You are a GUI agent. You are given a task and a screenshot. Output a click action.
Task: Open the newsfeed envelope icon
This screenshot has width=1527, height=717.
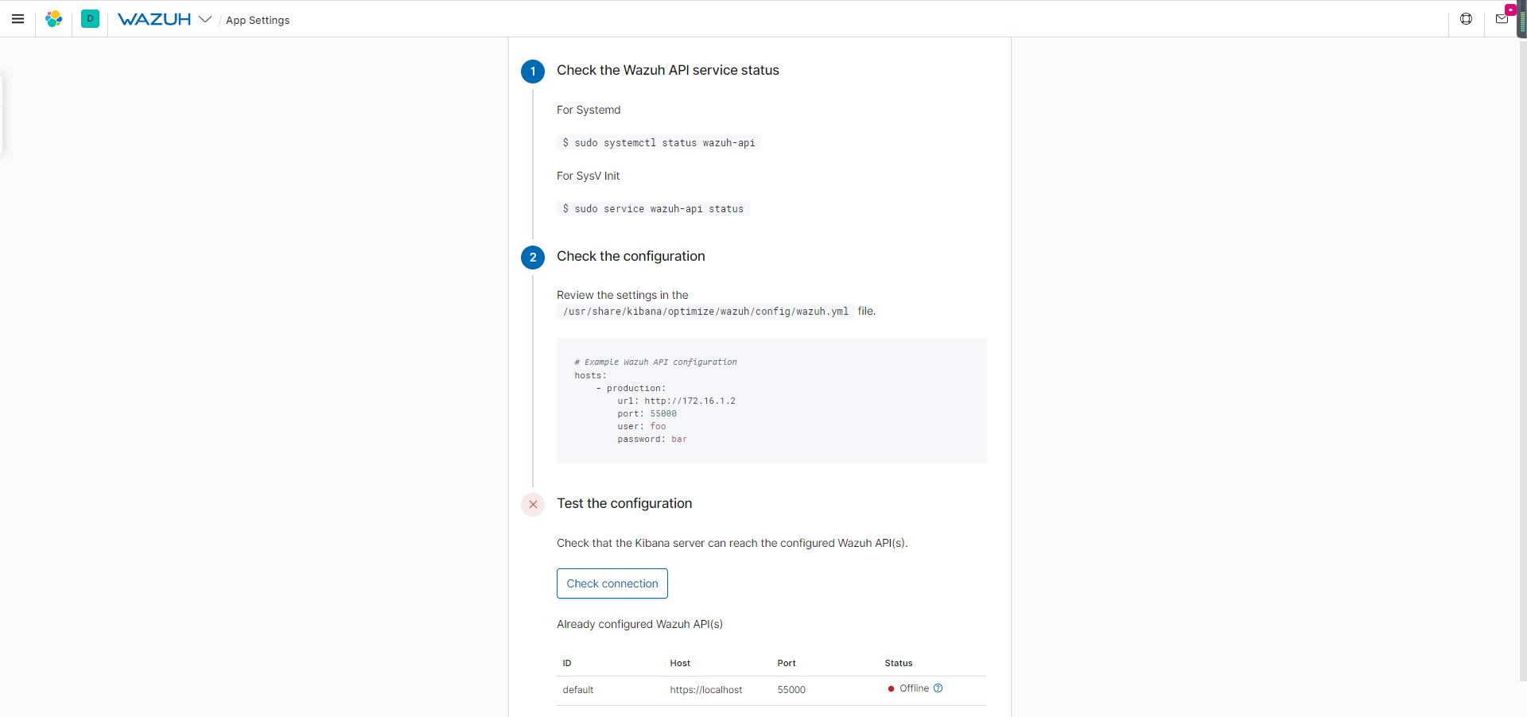coord(1502,18)
